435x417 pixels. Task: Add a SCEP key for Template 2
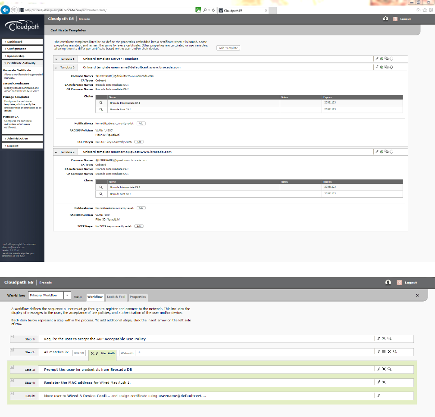(139, 142)
